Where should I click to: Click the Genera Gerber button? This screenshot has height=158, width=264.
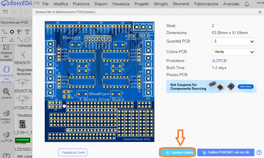178,152
